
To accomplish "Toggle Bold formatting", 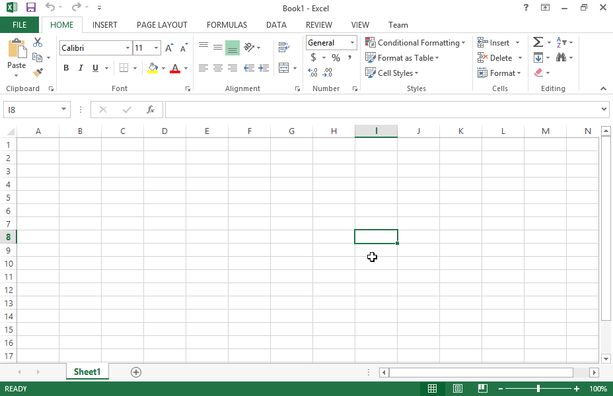I will pos(66,68).
